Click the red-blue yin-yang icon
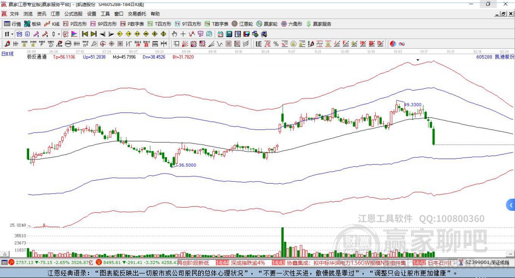 (393, 44)
